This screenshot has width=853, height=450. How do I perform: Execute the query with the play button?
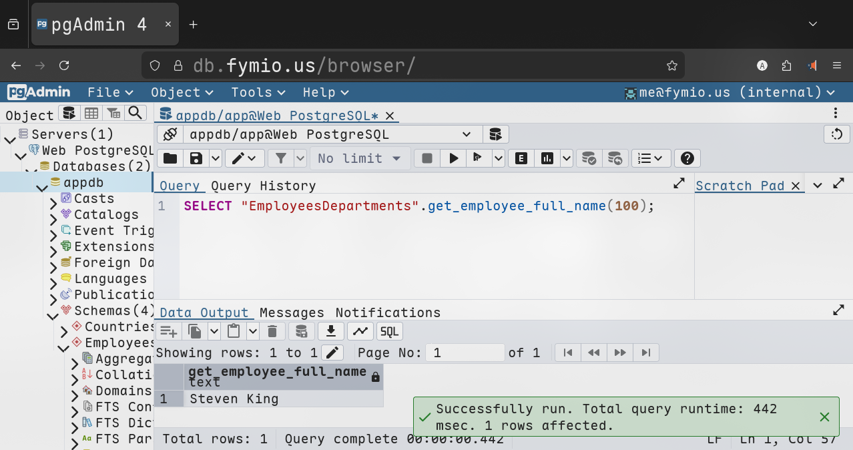point(454,158)
